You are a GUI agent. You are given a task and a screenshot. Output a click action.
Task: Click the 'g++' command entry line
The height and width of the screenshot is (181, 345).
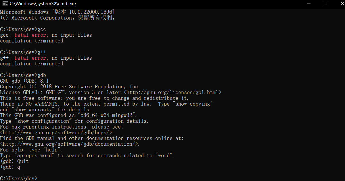point(23,52)
